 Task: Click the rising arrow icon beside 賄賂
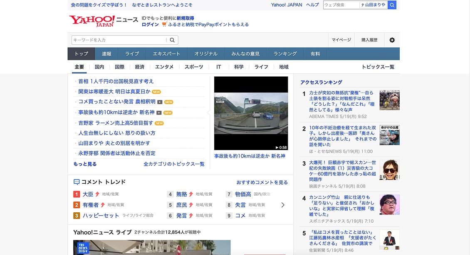(190, 194)
